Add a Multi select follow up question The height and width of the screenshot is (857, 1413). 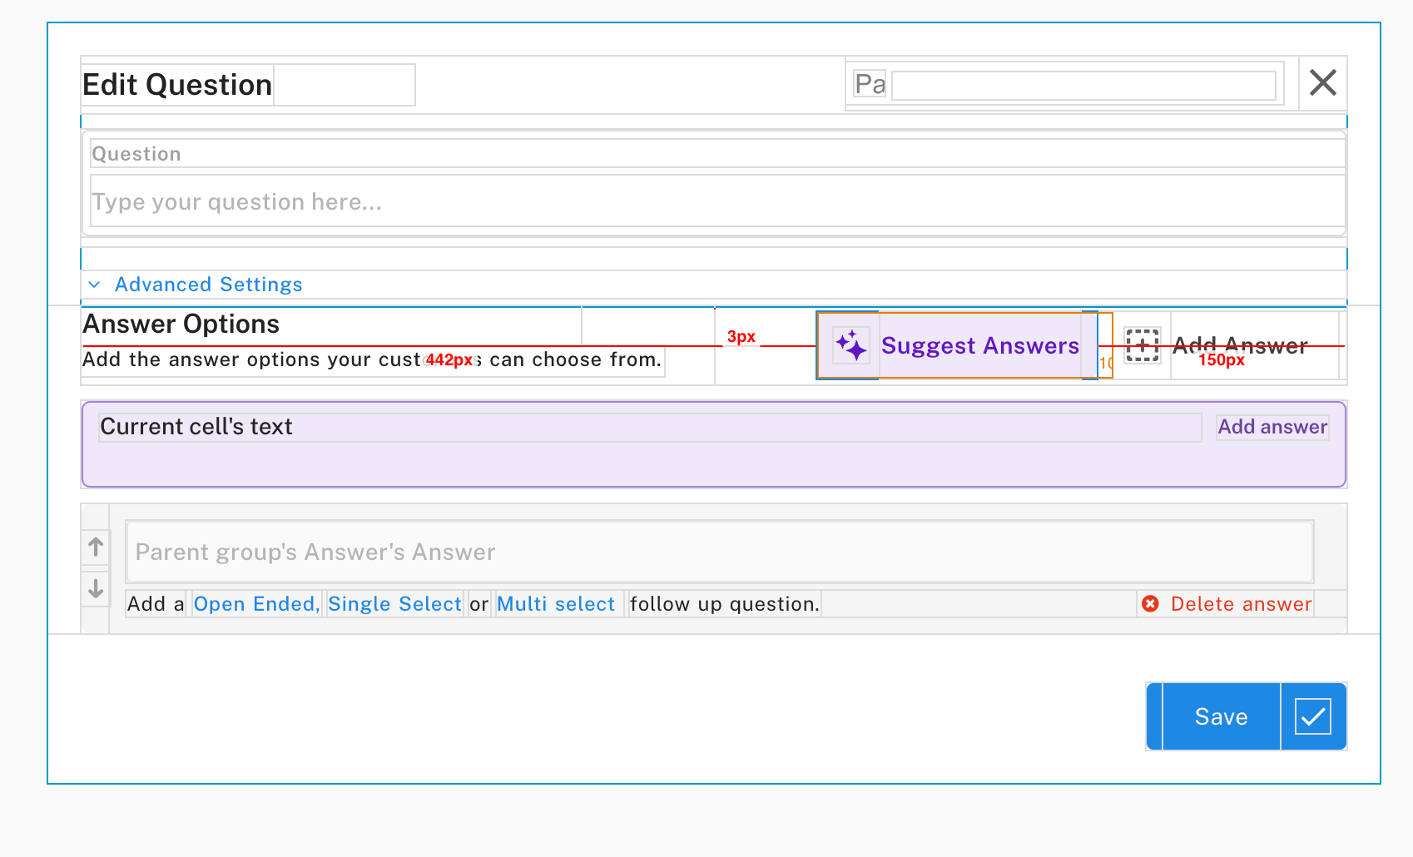[557, 603]
